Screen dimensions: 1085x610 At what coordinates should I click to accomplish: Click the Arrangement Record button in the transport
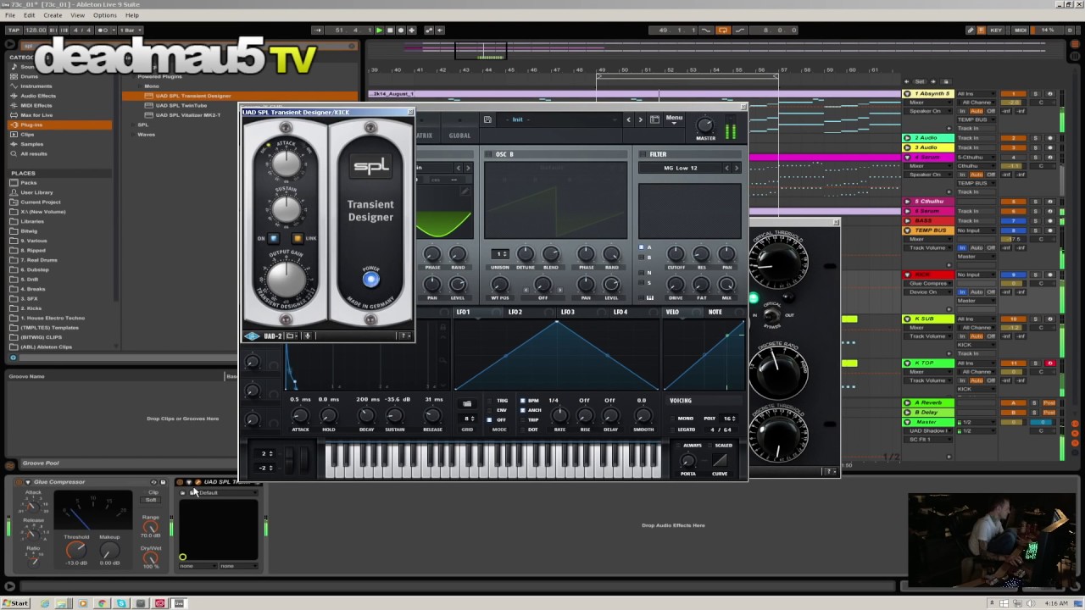(x=399, y=30)
